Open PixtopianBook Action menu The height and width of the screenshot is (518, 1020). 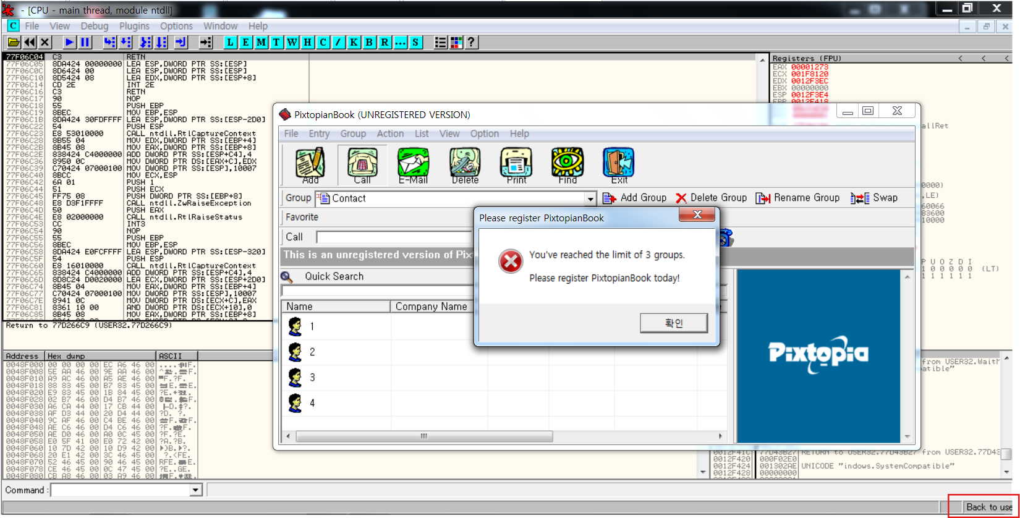(x=390, y=134)
